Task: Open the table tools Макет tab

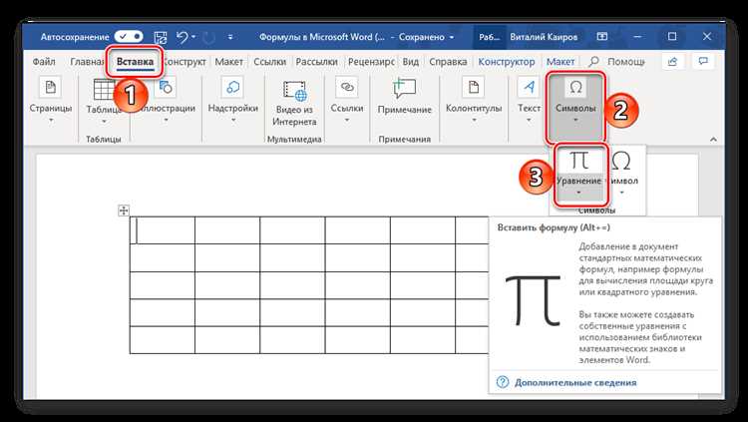Action: click(x=561, y=62)
